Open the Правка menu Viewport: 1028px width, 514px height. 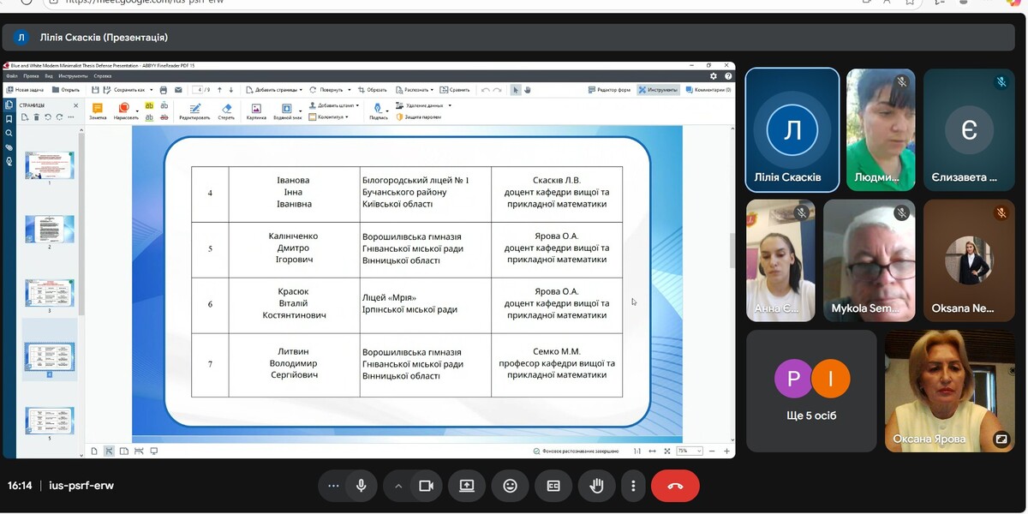coord(30,76)
